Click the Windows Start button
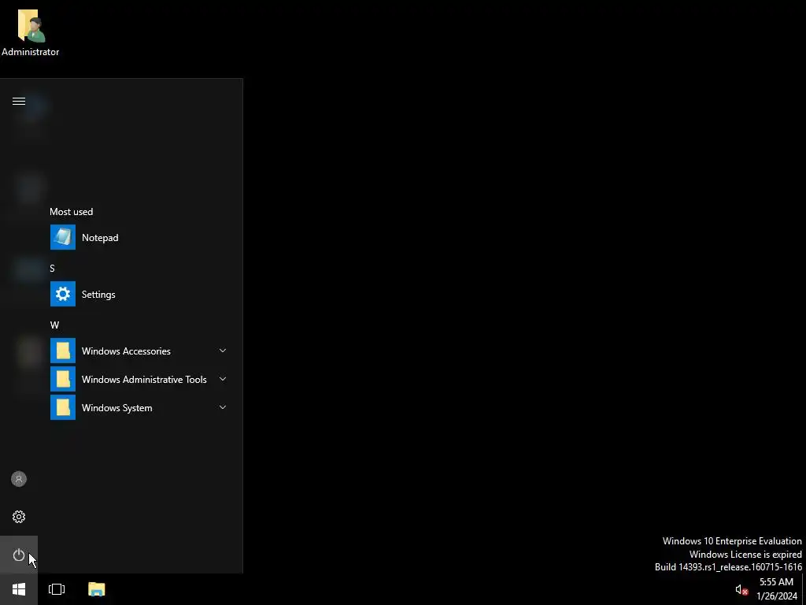The image size is (806, 605). 19,589
